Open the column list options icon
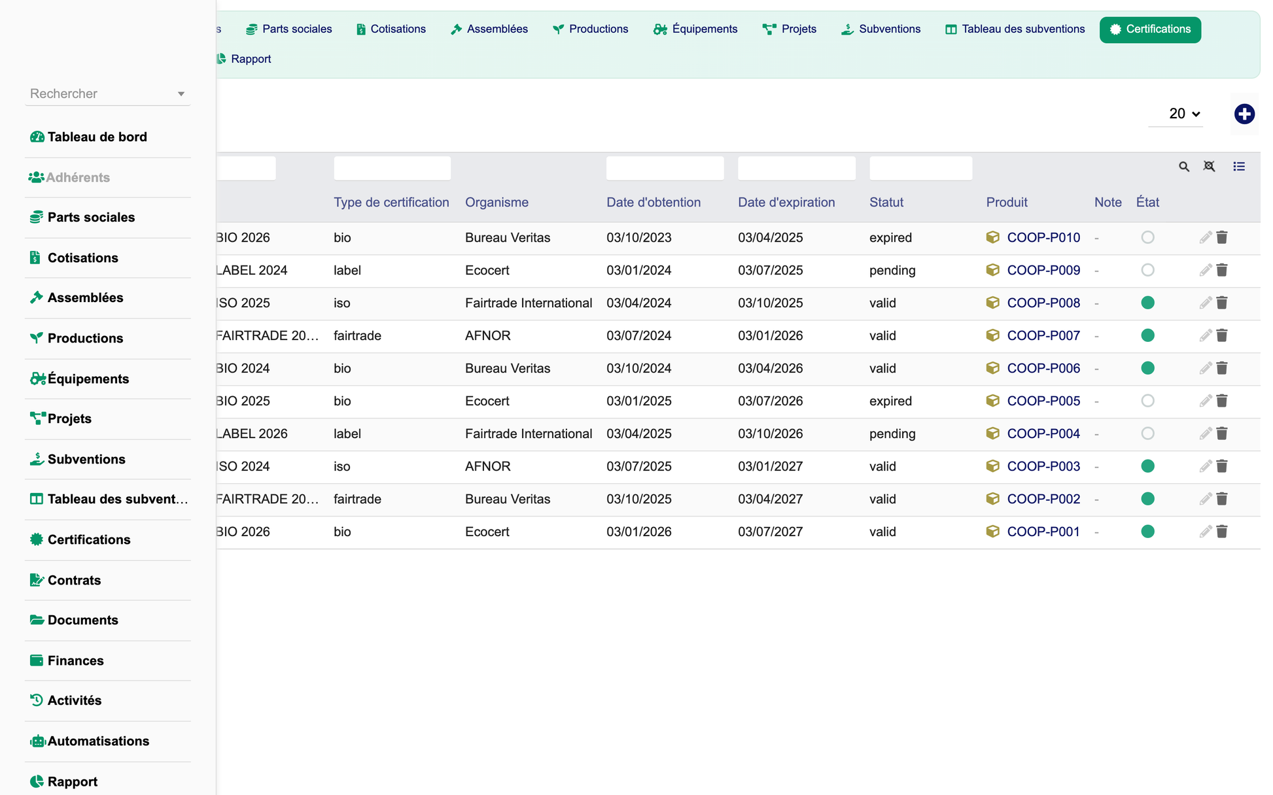This screenshot has height=795, width=1273. pos(1239,167)
